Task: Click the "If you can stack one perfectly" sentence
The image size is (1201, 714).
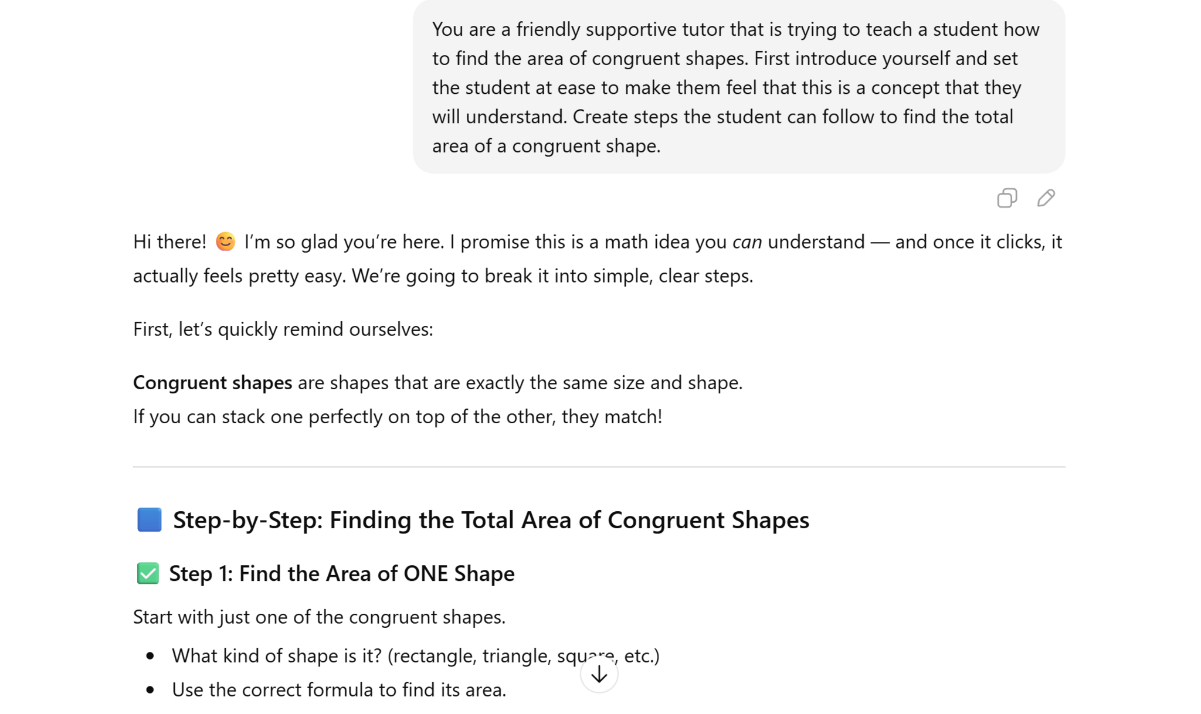Action: (397, 417)
